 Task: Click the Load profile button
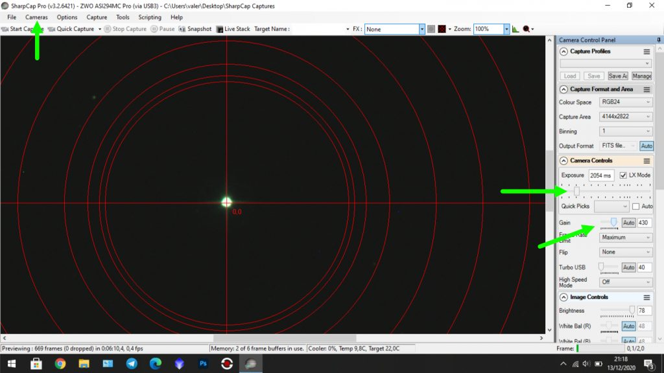tap(570, 76)
